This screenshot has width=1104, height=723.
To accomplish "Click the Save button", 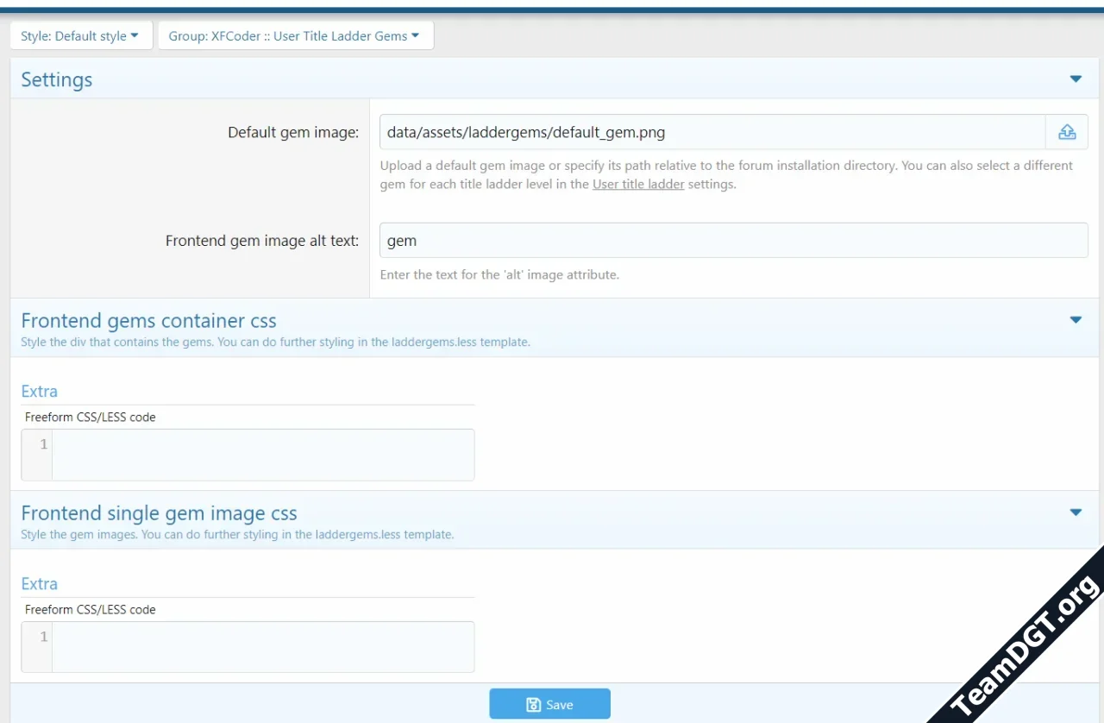I will pos(550,704).
